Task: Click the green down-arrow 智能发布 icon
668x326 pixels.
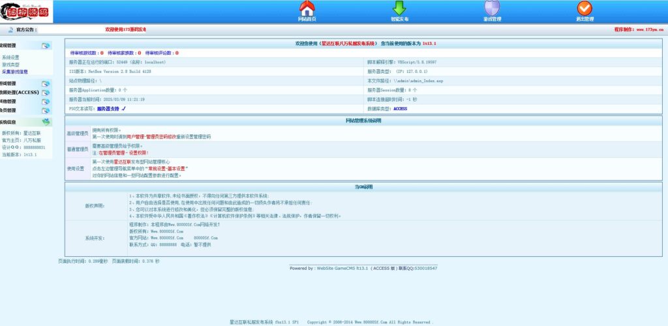Action: tap(399, 8)
